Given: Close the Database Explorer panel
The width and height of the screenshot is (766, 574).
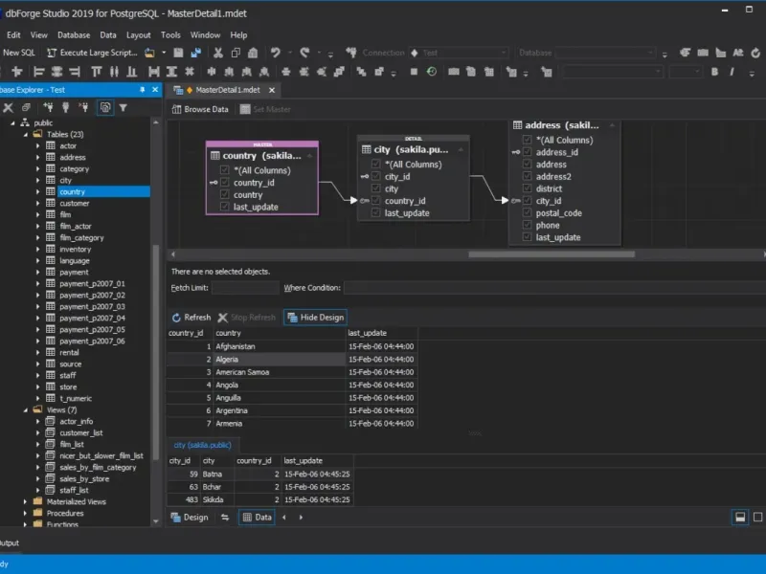Looking at the screenshot, I should pos(155,90).
